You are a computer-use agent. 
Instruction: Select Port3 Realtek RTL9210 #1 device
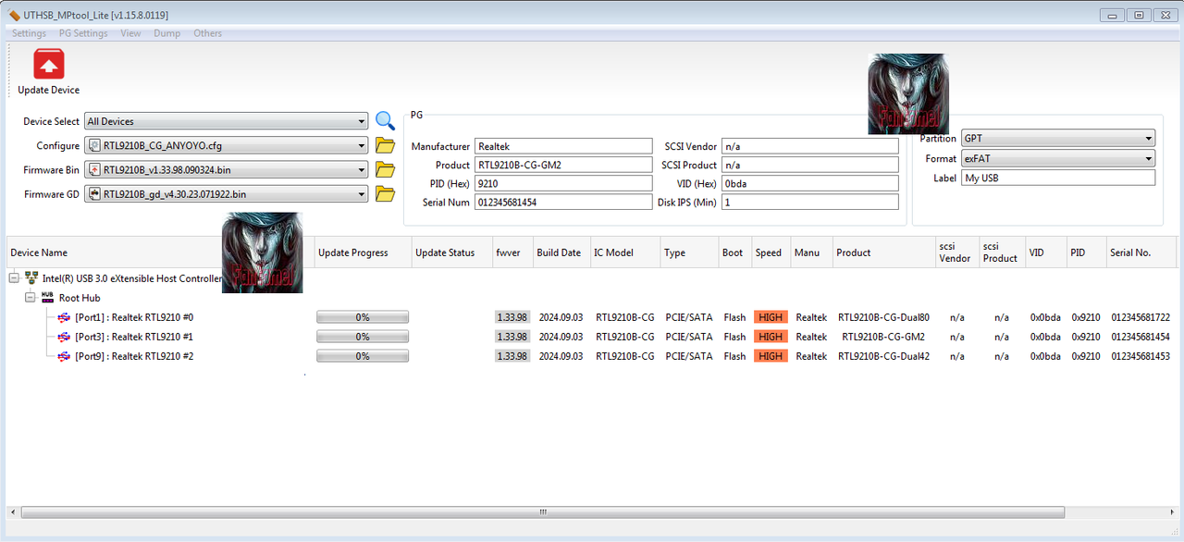(x=134, y=337)
